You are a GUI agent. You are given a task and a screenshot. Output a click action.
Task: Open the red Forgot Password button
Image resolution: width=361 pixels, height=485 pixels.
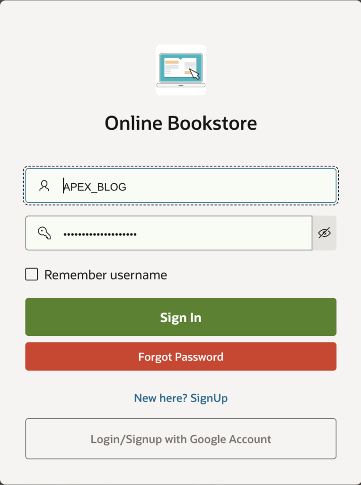[181, 356]
